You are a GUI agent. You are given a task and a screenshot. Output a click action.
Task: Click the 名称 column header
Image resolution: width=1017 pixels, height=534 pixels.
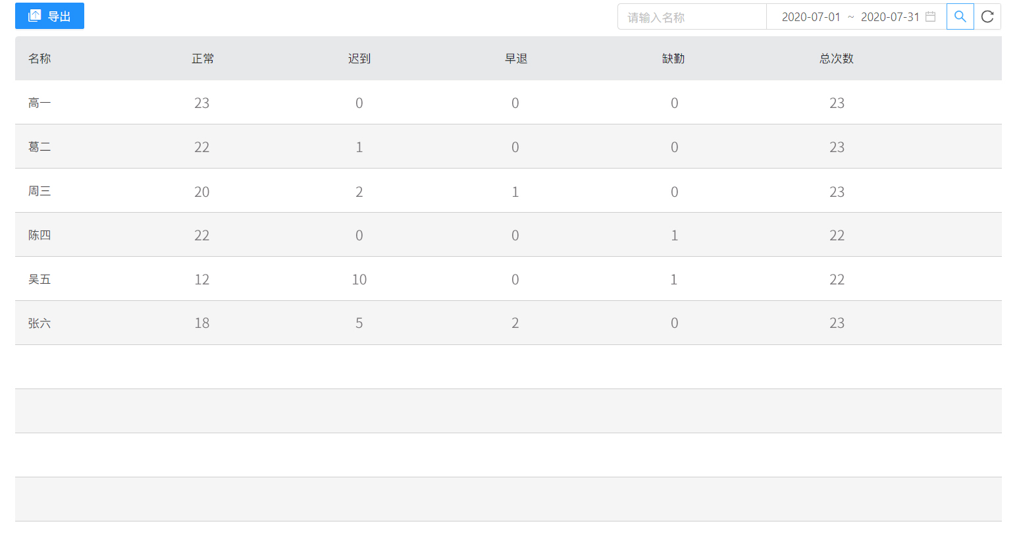pos(39,59)
